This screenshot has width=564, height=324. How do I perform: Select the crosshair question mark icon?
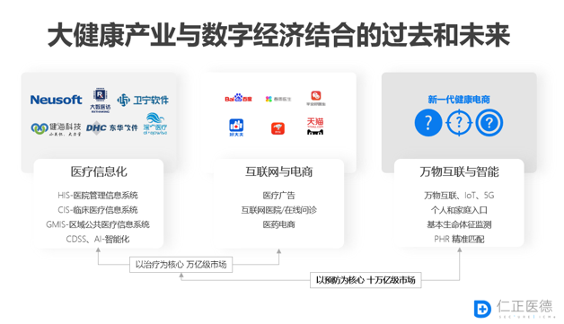[459, 123]
